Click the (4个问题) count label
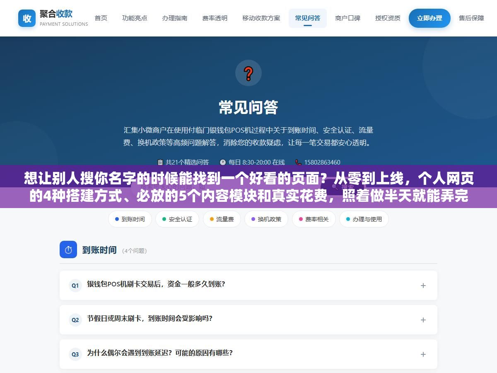497x373 pixels. (135, 251)
